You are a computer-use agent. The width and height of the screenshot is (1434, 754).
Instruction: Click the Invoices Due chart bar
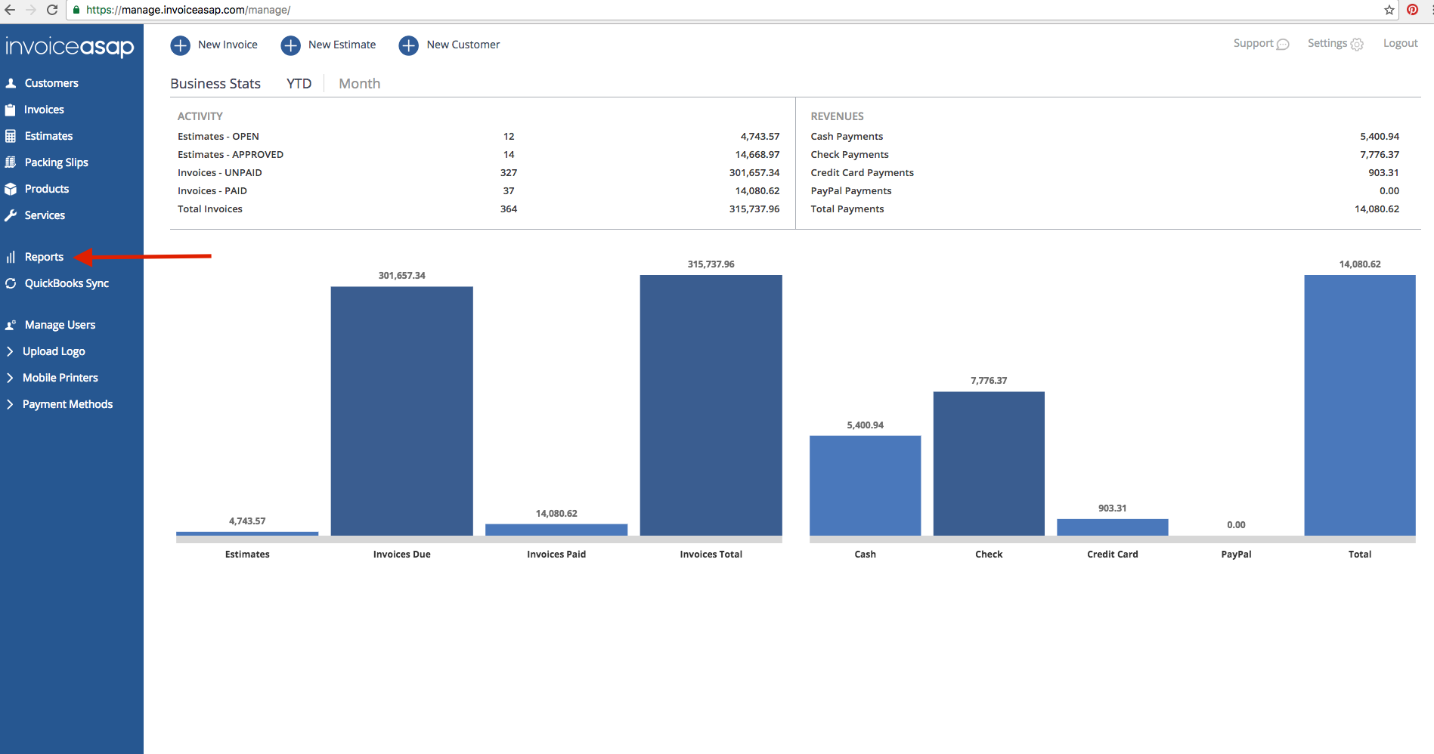(x=401, y=411)
